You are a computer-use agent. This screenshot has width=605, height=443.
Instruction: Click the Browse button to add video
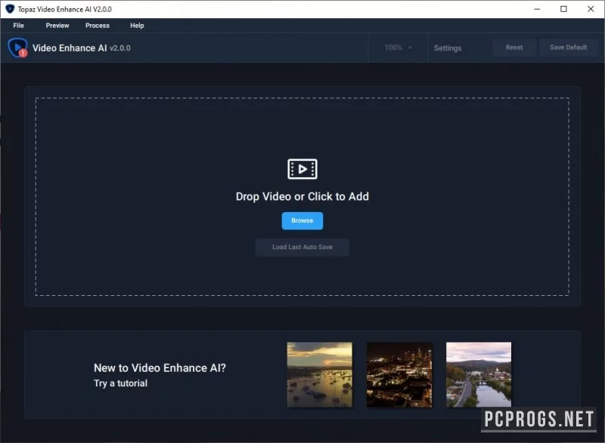click(x=302, y=220)
